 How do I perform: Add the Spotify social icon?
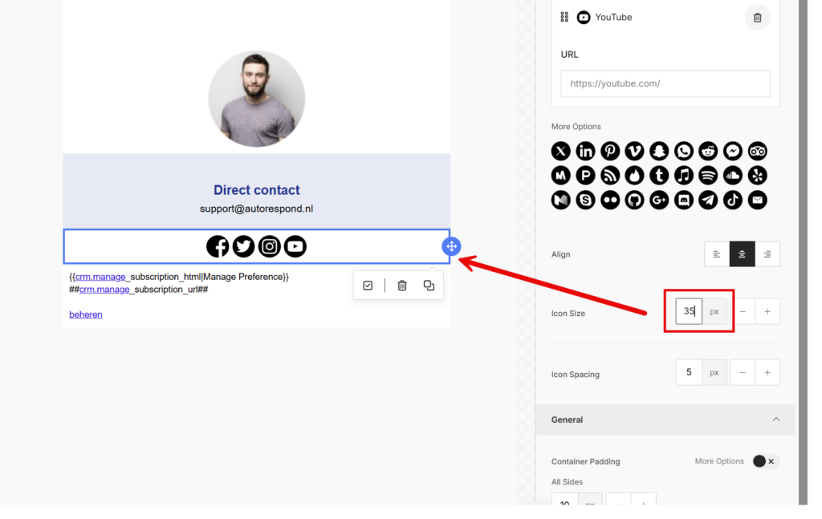pyautogui.click(x=708, y=175)
